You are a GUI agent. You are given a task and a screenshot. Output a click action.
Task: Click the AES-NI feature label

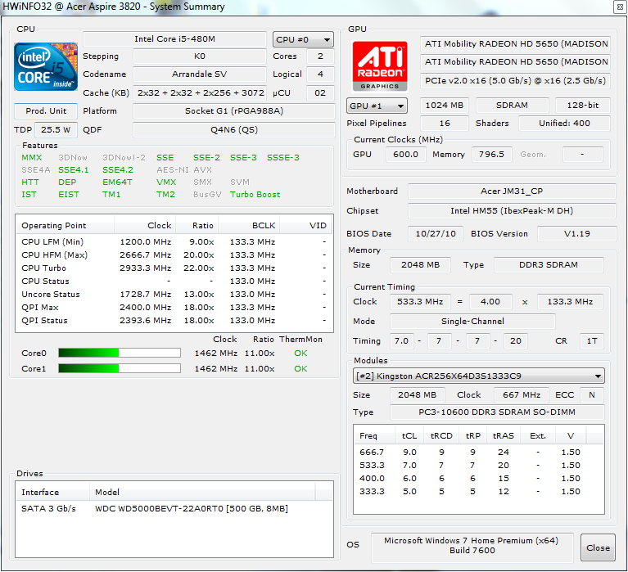coord(173,169)
